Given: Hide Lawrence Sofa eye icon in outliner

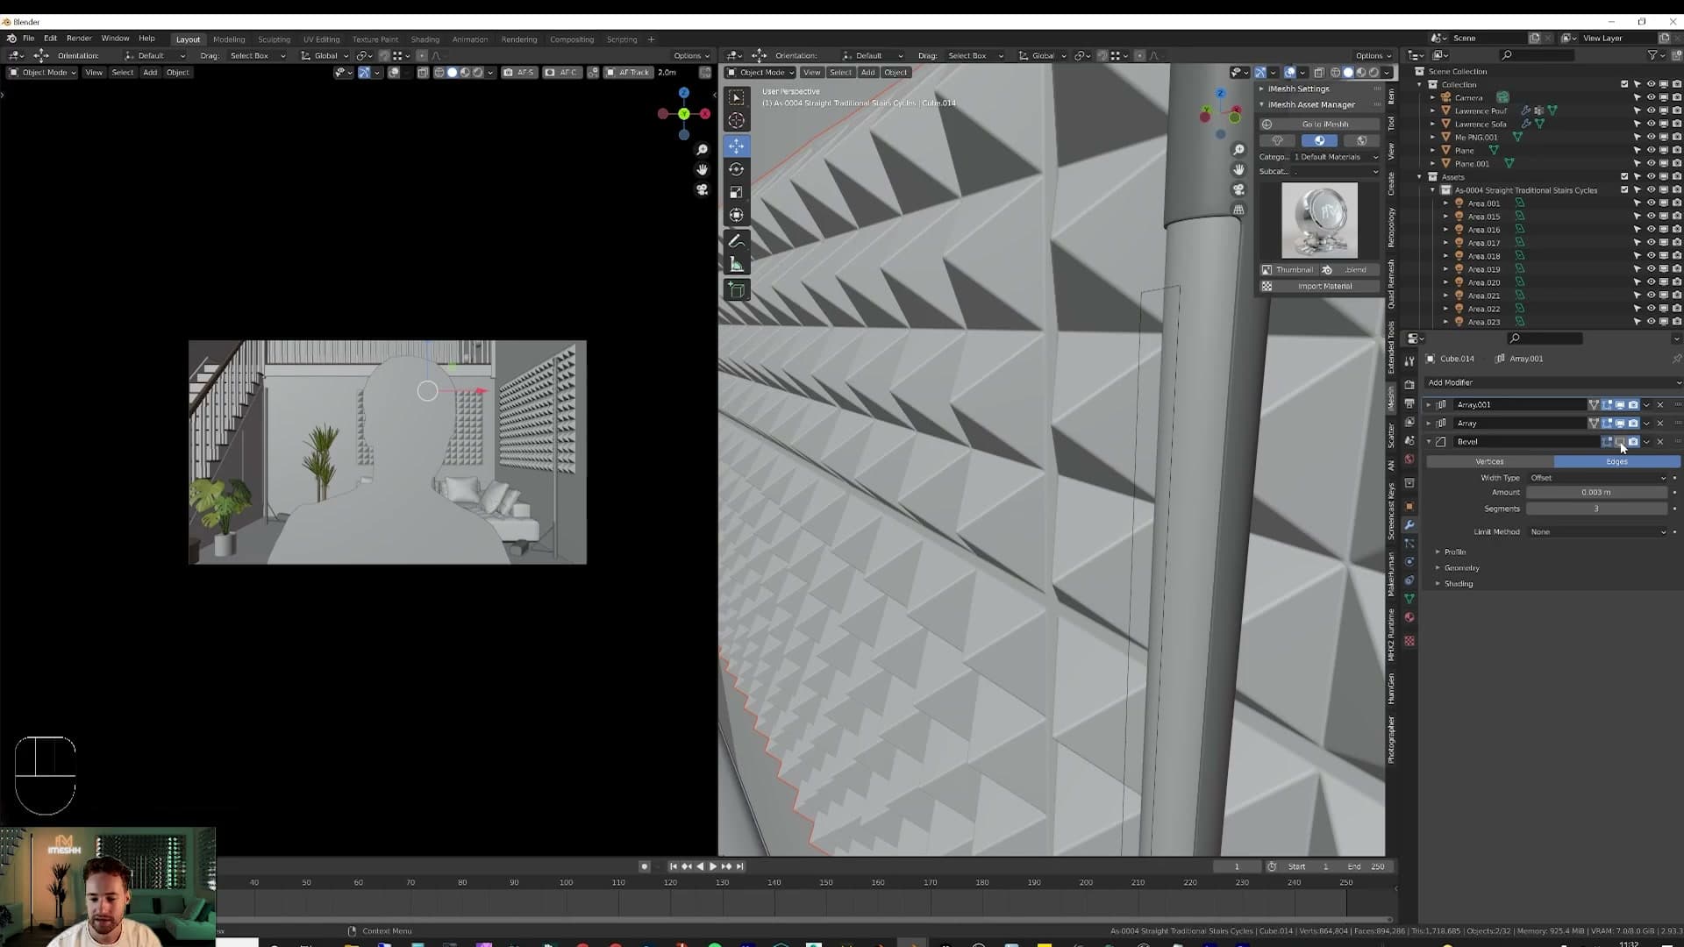Looking at the screenshot, I should [1651, 124].
